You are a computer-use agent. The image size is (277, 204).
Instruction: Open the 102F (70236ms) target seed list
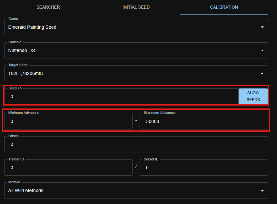[x=129, y=74]
